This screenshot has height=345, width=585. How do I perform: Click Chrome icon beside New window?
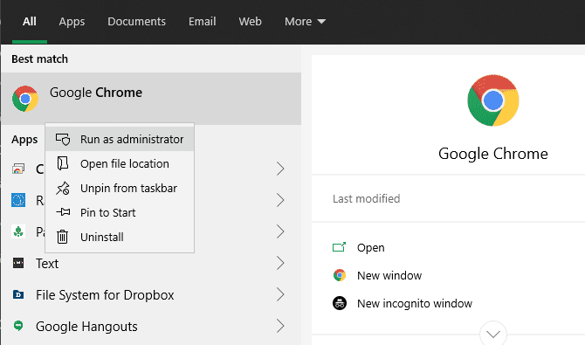pos(340,275)
